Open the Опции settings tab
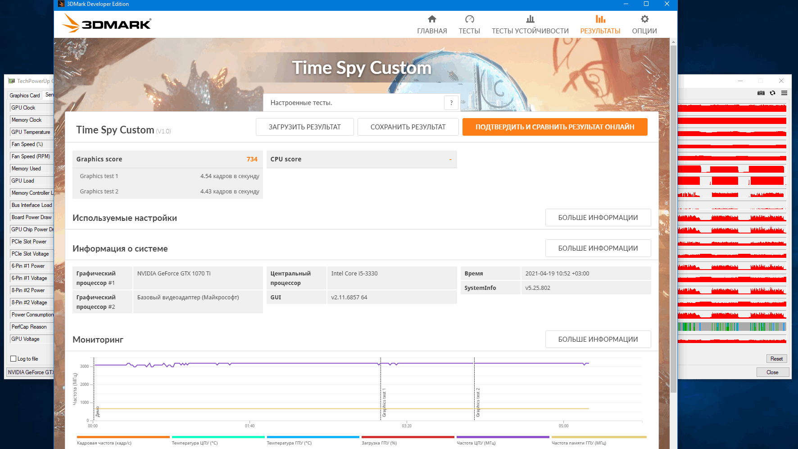 coord(644,25)
